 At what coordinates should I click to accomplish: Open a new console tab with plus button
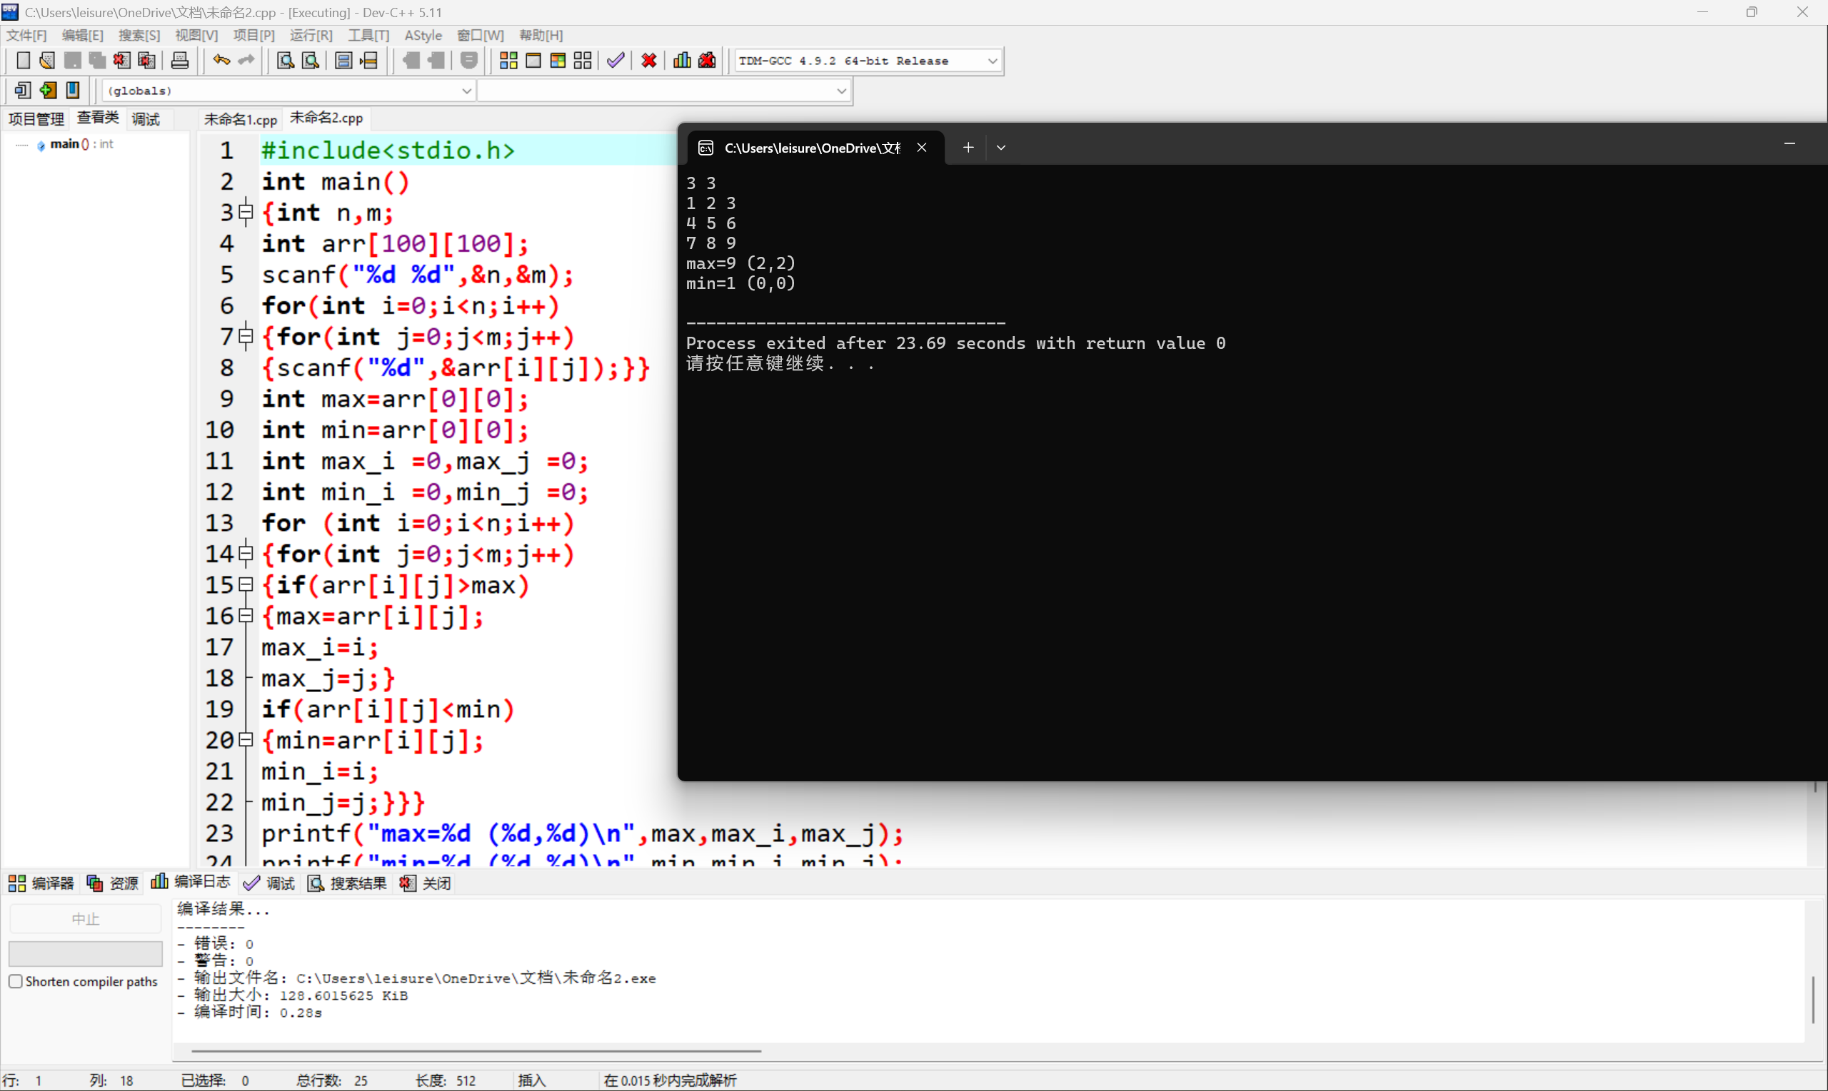[968, 147]
